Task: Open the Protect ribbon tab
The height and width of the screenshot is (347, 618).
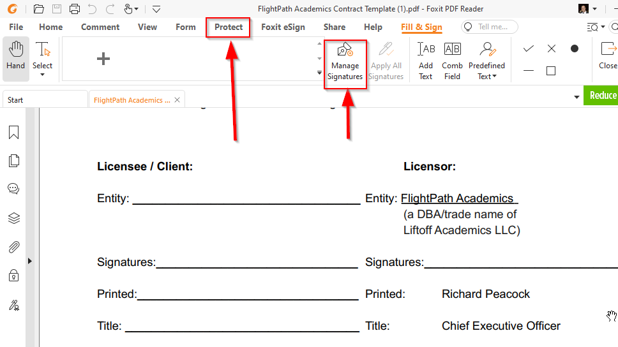Action: (229, 27)
